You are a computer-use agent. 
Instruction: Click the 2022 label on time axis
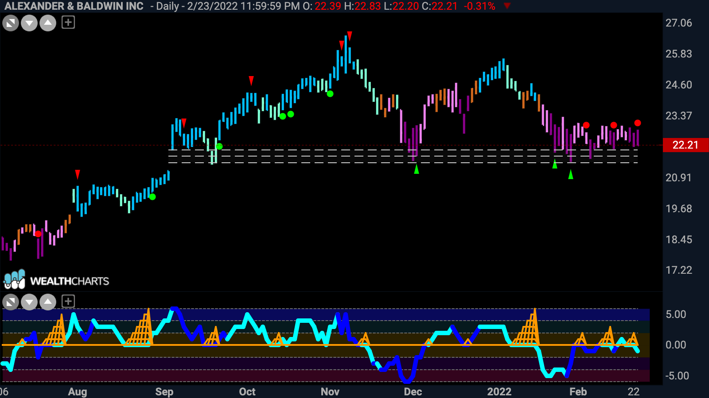pyautogui.click(x=499, y=392)
